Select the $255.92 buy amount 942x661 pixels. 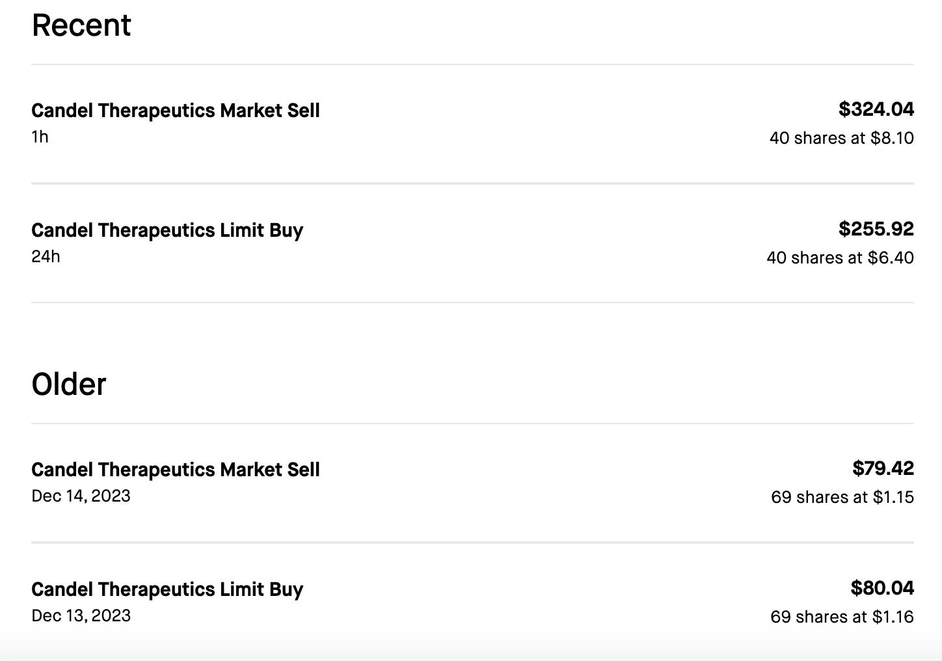pos(876,229)
